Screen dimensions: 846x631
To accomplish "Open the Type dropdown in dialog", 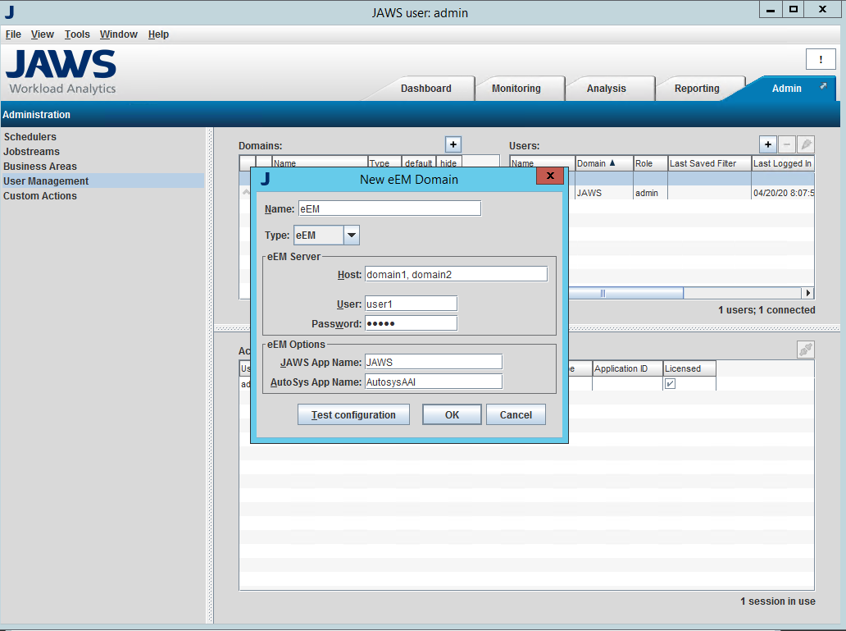I will (x=351, y=235).
